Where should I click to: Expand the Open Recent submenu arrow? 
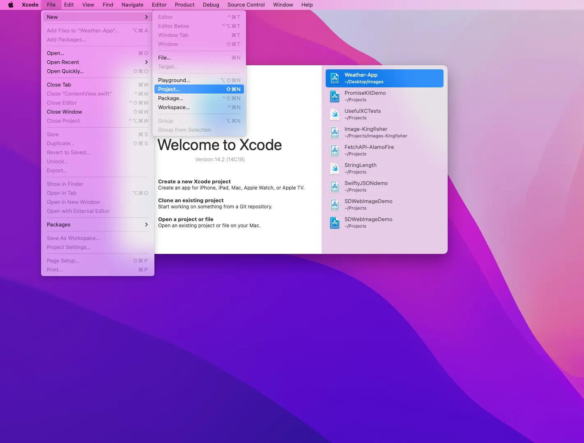146,62
